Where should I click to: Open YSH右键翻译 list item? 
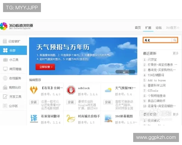tap(156, 75)
